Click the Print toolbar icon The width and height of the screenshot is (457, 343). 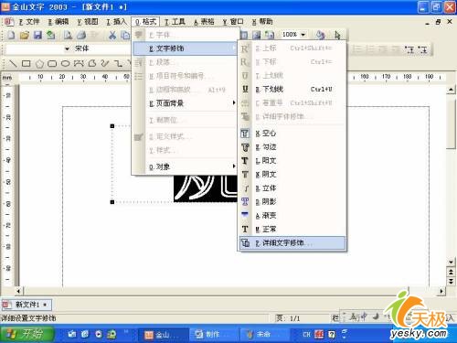[81, 35]
